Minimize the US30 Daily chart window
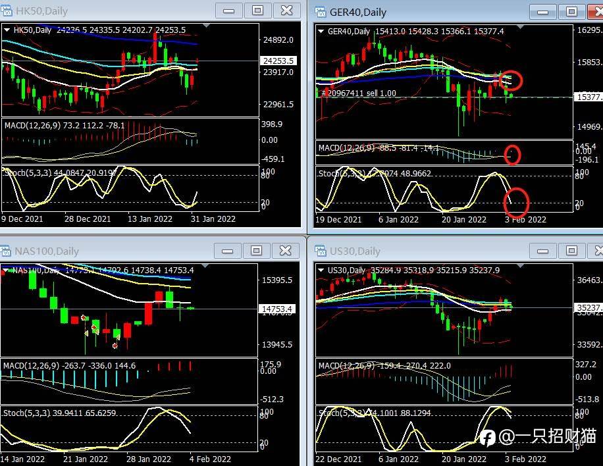603x466 pixels. point(543,251)
